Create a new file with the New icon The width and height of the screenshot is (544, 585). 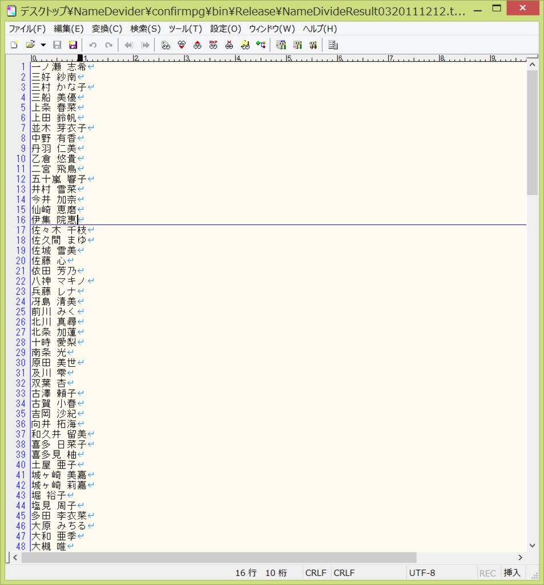tap(14, 45)
